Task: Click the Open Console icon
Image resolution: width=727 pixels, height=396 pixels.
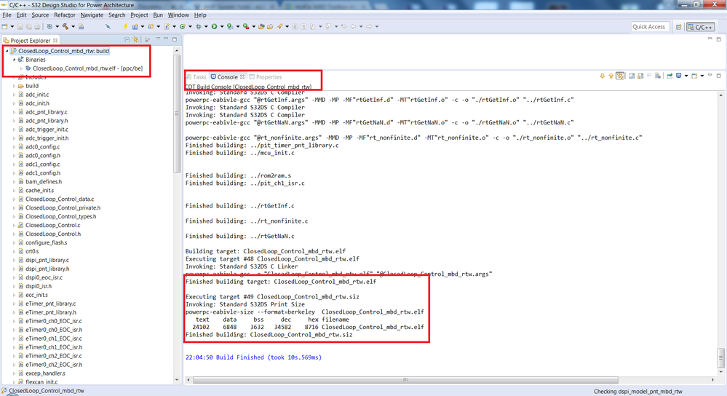Action: tap(694, 76)
